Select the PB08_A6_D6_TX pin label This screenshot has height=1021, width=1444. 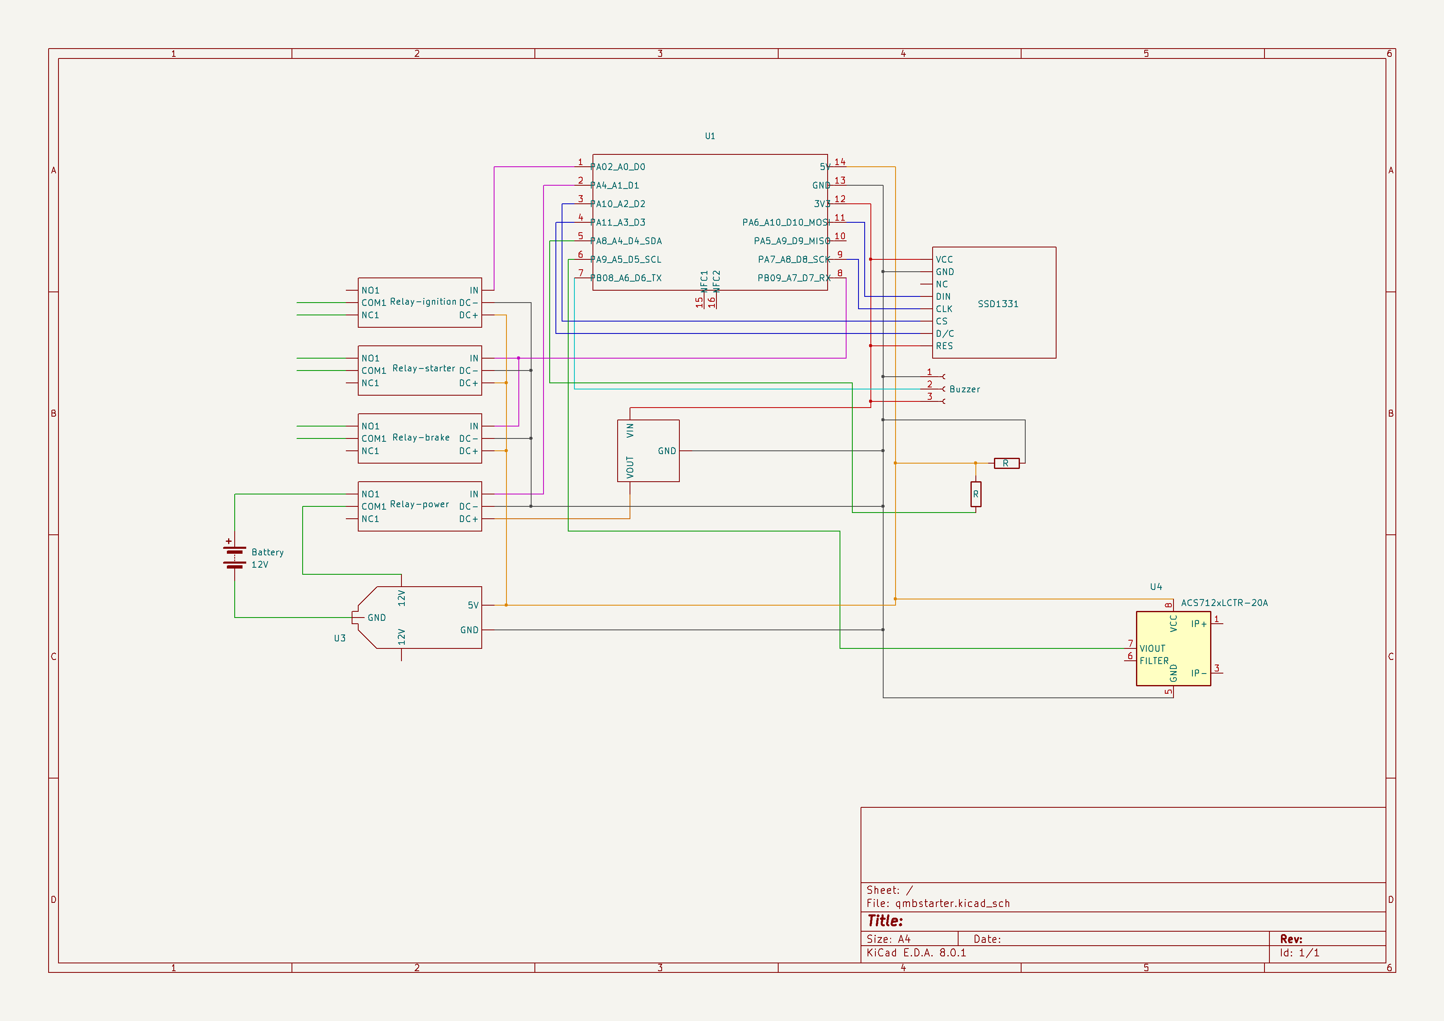pos(626,278)
